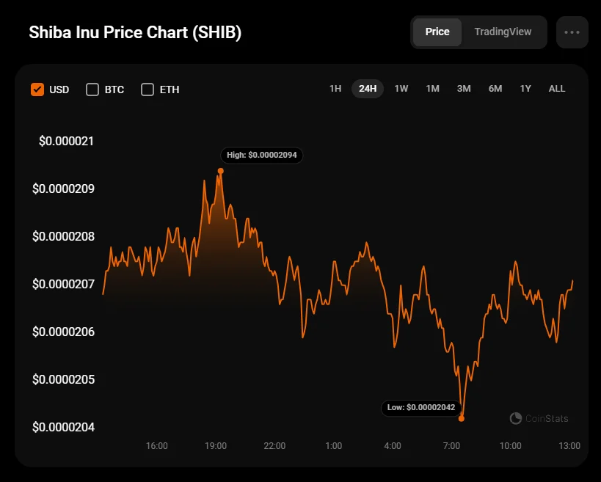Select the 1M time range
Viewport: 601px width, 482px height.
[x=433, y=89]
